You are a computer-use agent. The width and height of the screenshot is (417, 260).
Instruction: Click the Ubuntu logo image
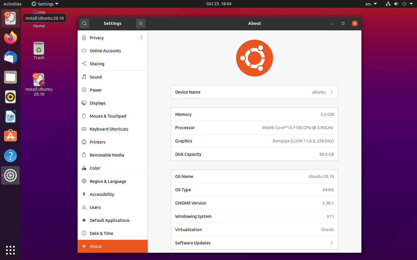(x=255, y=58)
